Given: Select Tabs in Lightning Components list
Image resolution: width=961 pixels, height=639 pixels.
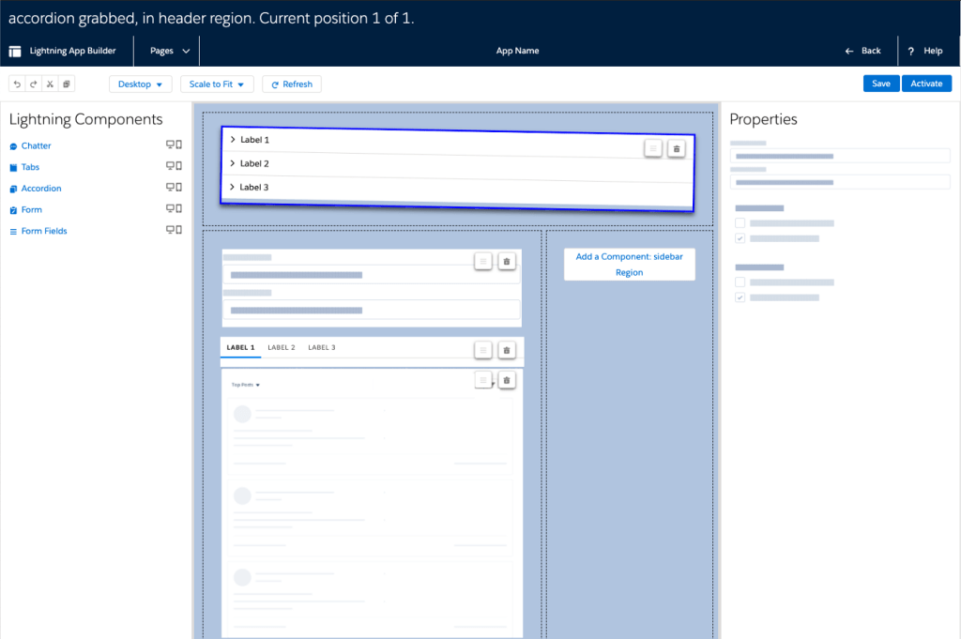Looking at the screenshot, I should click(x=30, y=167).
